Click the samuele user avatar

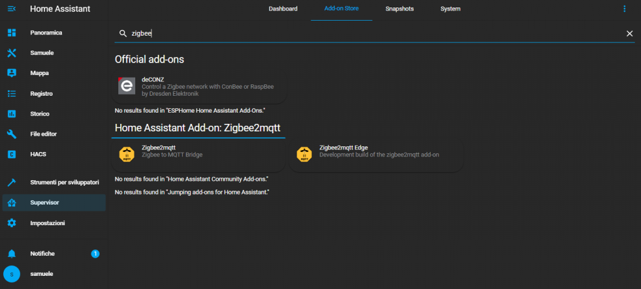point(11,274)
